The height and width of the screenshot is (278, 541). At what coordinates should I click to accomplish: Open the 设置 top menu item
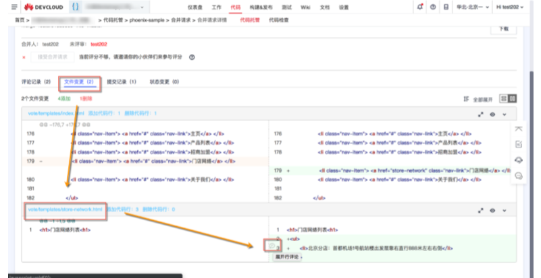pos(344,7)
